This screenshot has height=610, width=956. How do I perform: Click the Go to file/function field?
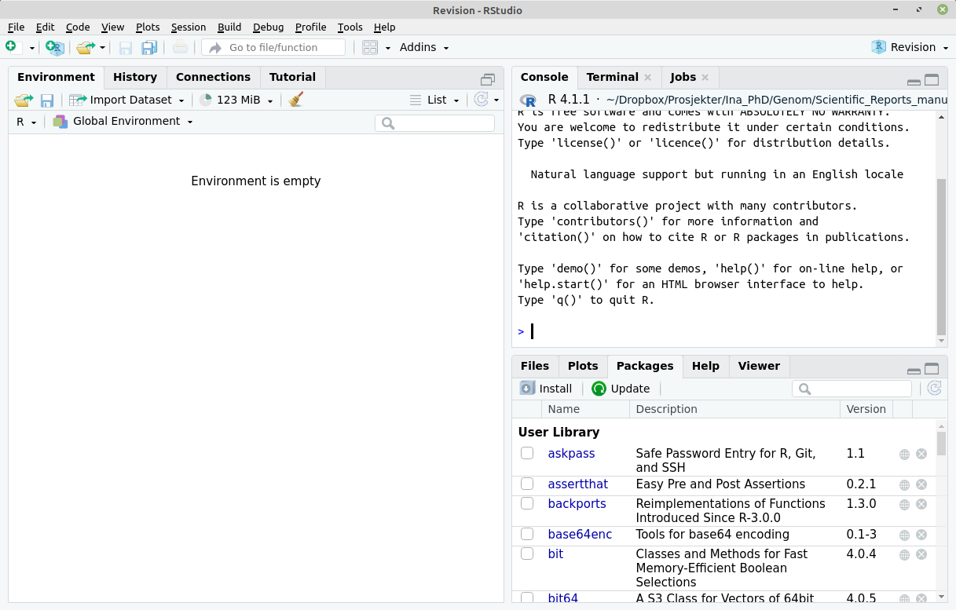[273, 47]
